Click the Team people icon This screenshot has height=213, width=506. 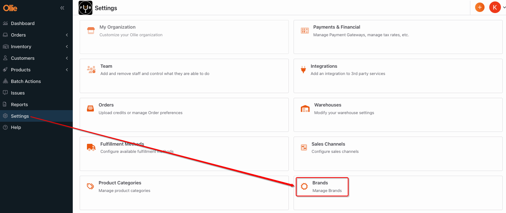click(91, 70)
